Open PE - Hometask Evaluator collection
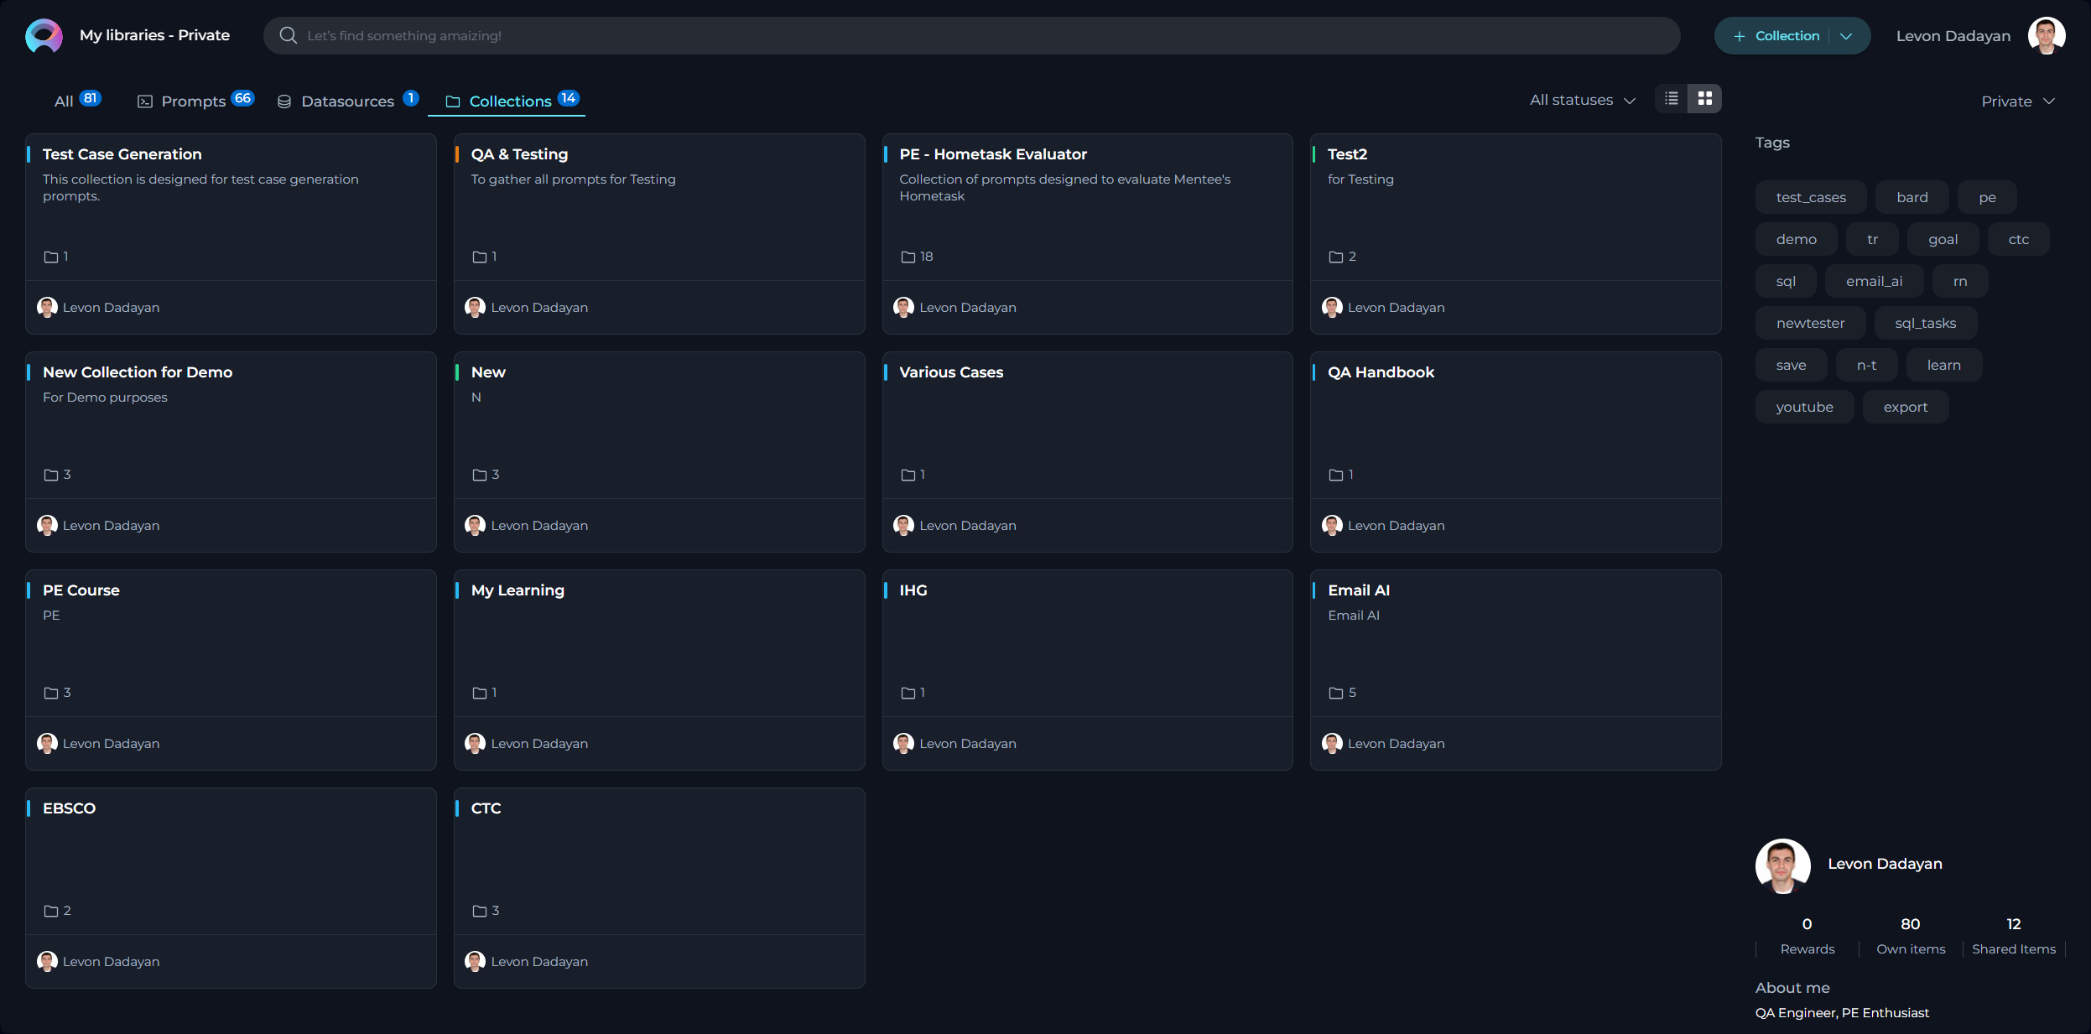Image resolution: width=2091 pixels, height=1034 pixels. [993, 153]
